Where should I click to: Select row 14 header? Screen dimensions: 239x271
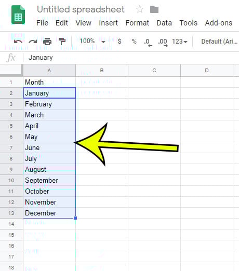coord(11,224)
